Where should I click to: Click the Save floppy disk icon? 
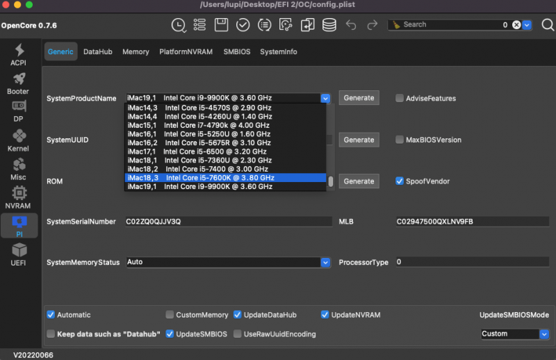click(x=222, y=25)
